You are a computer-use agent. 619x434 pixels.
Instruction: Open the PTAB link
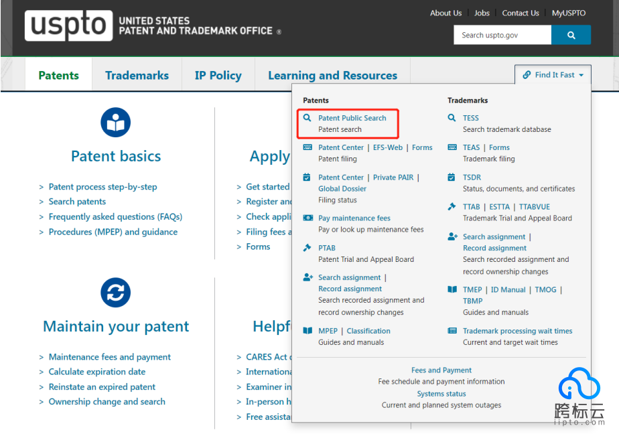(x=327, y=248)
